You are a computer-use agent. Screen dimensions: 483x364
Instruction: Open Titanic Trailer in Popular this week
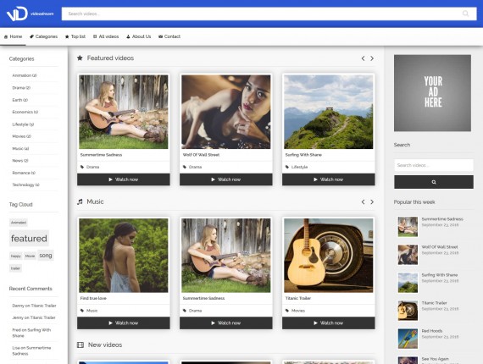click(435, 303)
